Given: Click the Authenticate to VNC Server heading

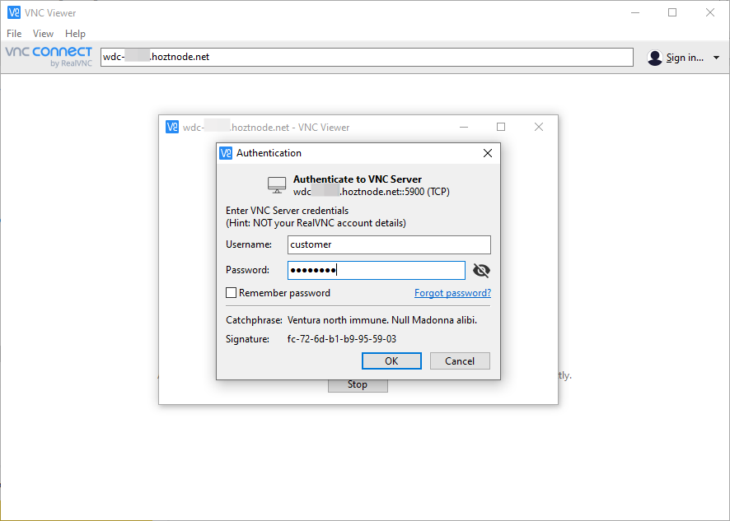Looking at the screenshot, I should click(x=358, y=179).
